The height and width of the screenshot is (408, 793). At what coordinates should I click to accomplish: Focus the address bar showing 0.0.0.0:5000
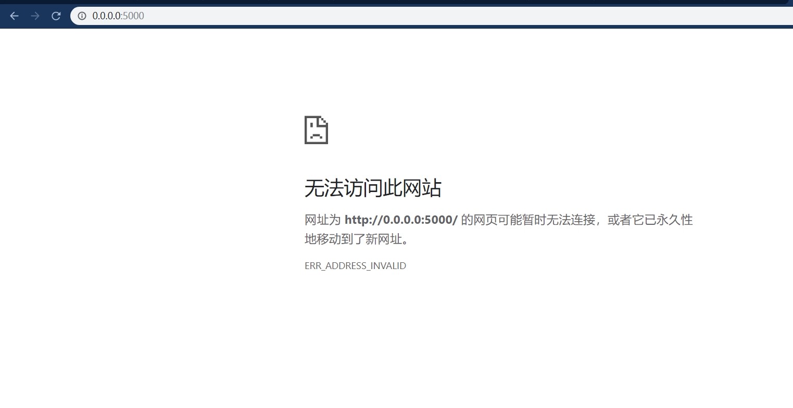tap(432, 16)
